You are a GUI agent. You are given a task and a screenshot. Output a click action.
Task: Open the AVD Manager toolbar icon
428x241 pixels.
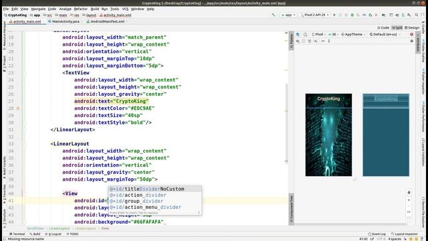tap(403, 15)
